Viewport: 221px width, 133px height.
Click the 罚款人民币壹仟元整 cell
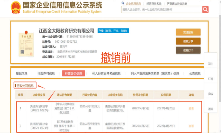[x=90, y=126]
